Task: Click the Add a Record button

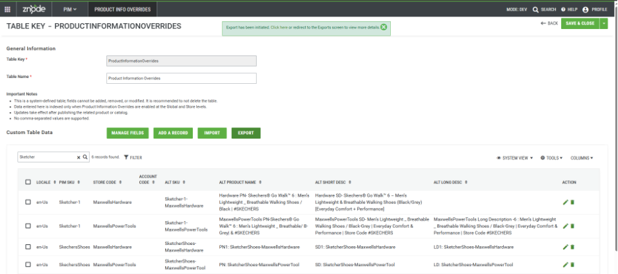Action: (173, 133)
